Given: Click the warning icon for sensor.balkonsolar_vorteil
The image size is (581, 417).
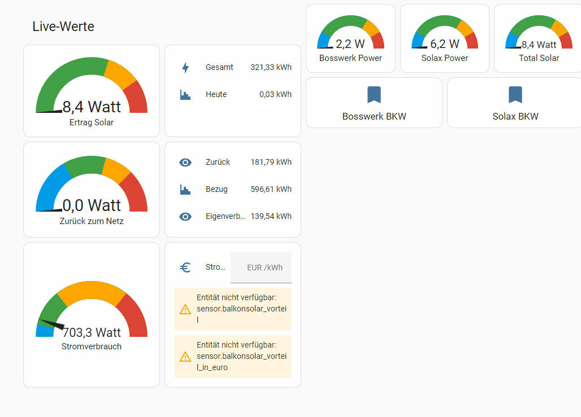Looking at the screenshot, I should [185, 309].
